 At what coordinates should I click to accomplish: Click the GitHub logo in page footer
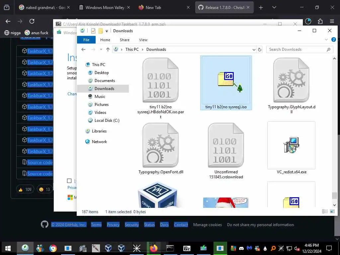point(45,224)
